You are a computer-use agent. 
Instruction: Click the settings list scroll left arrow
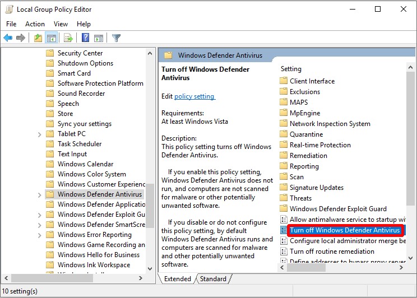tap(282, 267)
